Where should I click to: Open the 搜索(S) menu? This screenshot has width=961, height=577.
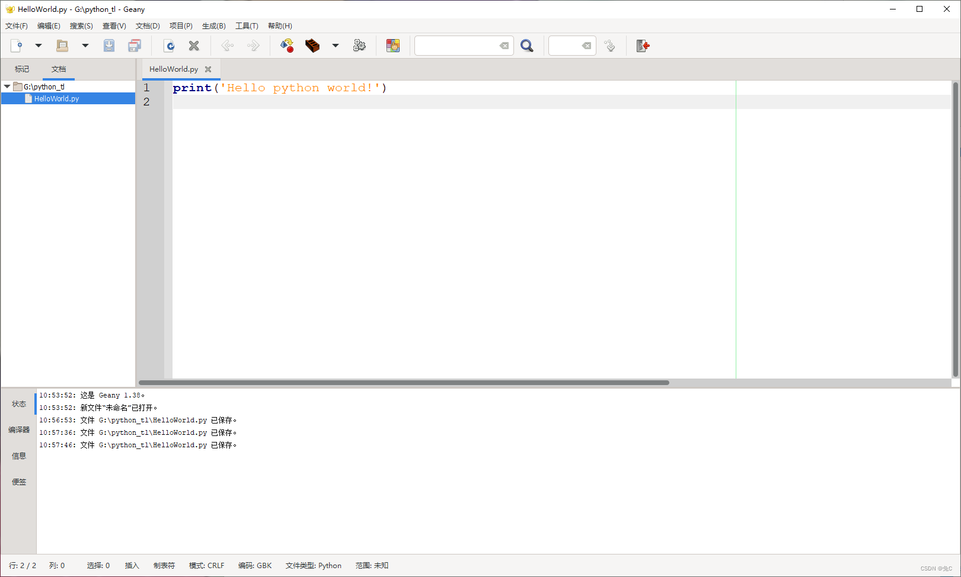coord(81,26)
